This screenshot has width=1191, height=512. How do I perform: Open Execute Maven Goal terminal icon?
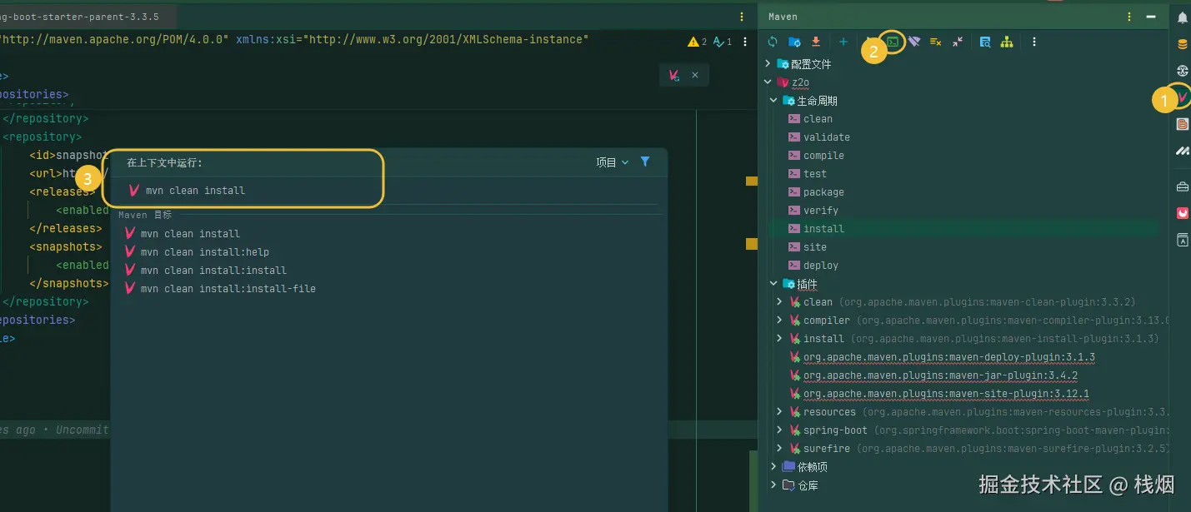click(x=893, y=42)
